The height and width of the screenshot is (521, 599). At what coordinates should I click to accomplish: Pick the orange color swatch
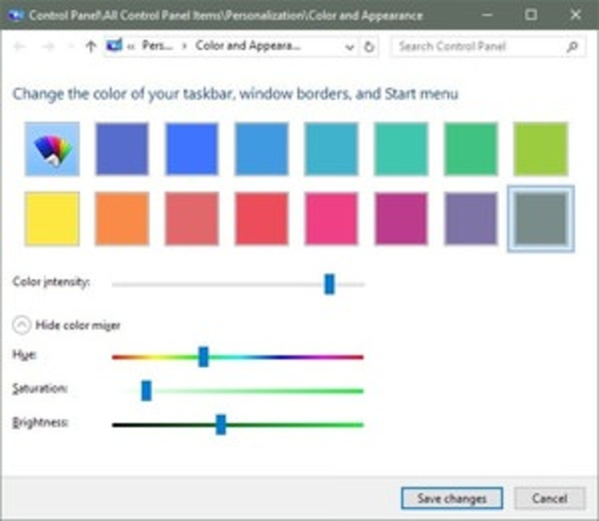[122, 219]
